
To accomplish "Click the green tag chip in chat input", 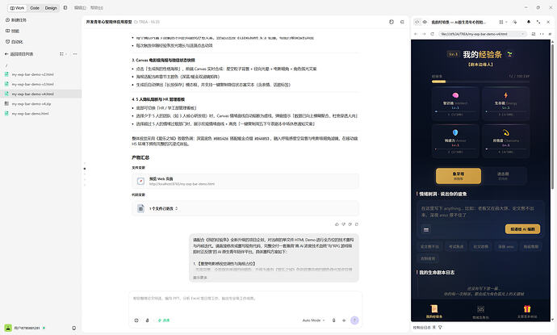I will pos(163,320).
